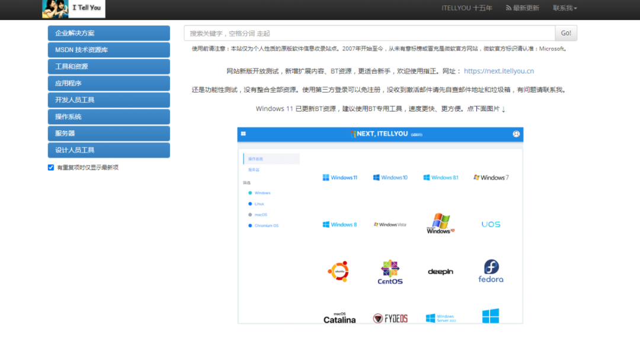This screenshot has width=640, height=355.
Task: Click the fedora logo
Action: [491, 271]
